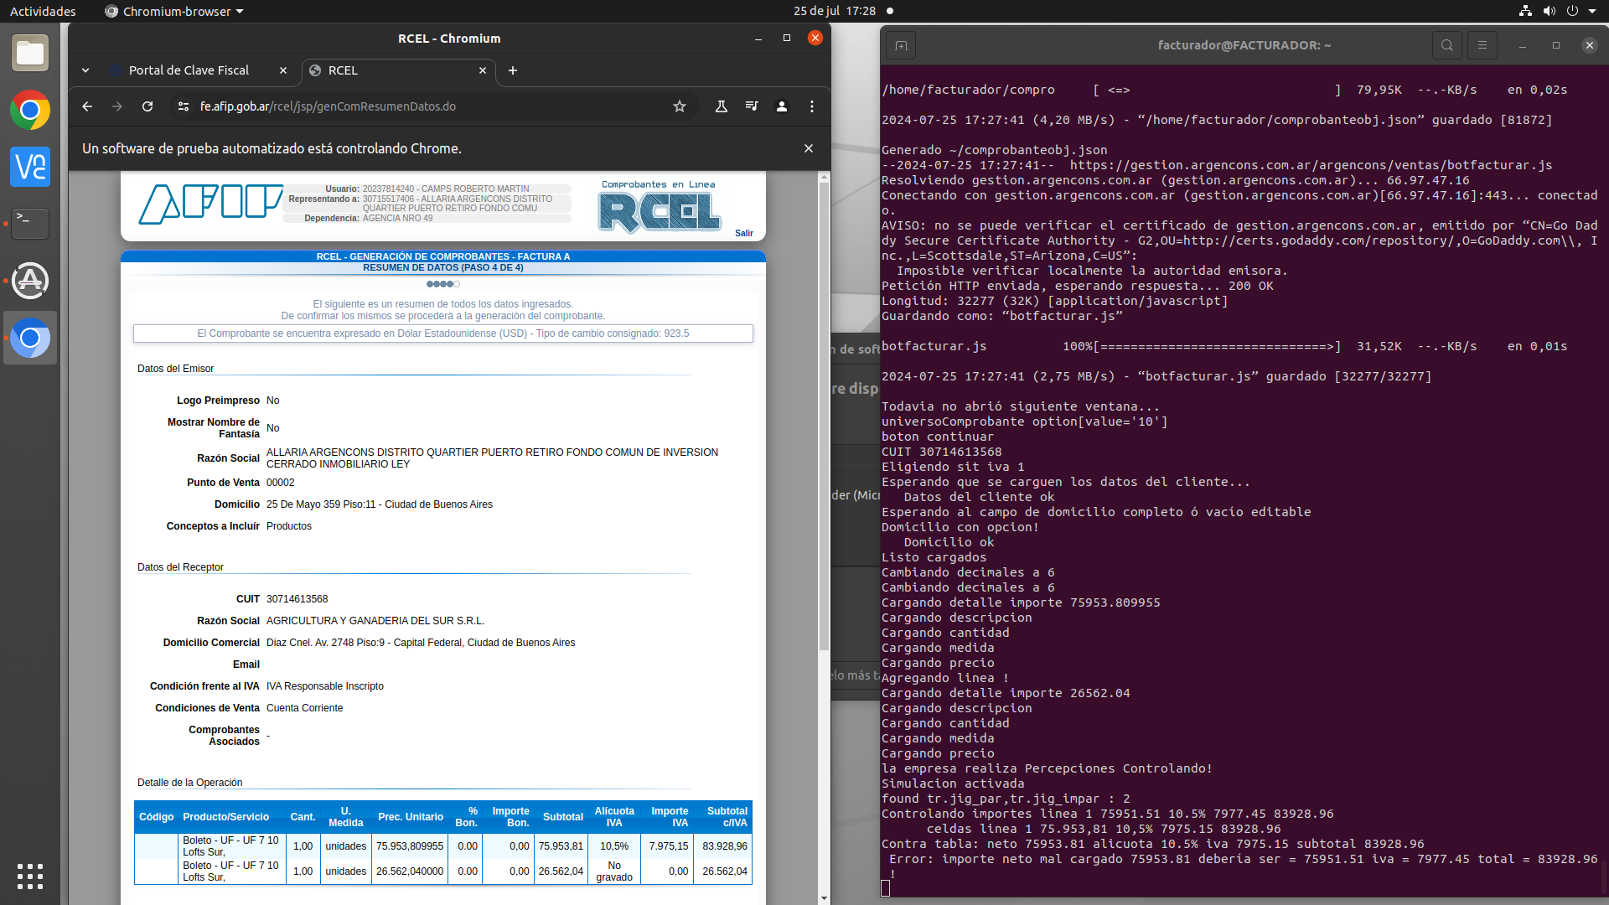Click AGRICULTURA Y GANADERIA DEL SUR S.R.L. text
This screenshot has width=1609, height=905.
[375, 621]
